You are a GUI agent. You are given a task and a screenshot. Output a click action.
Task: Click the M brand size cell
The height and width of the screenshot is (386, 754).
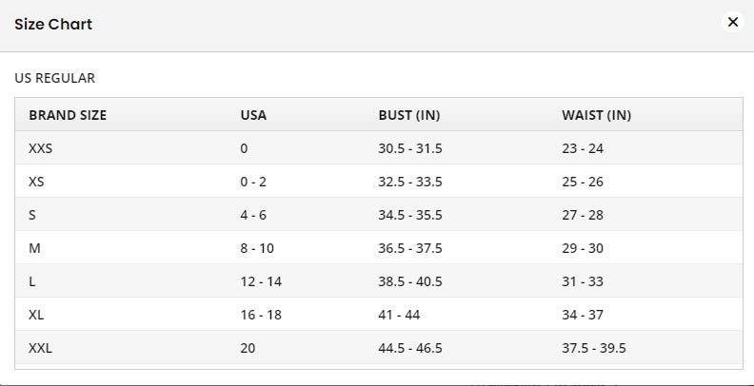(x=34, y=248)
